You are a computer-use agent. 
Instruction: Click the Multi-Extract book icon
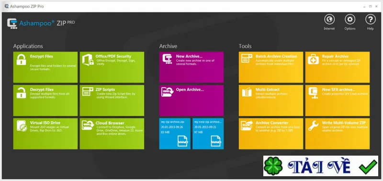tap(247, 92)
